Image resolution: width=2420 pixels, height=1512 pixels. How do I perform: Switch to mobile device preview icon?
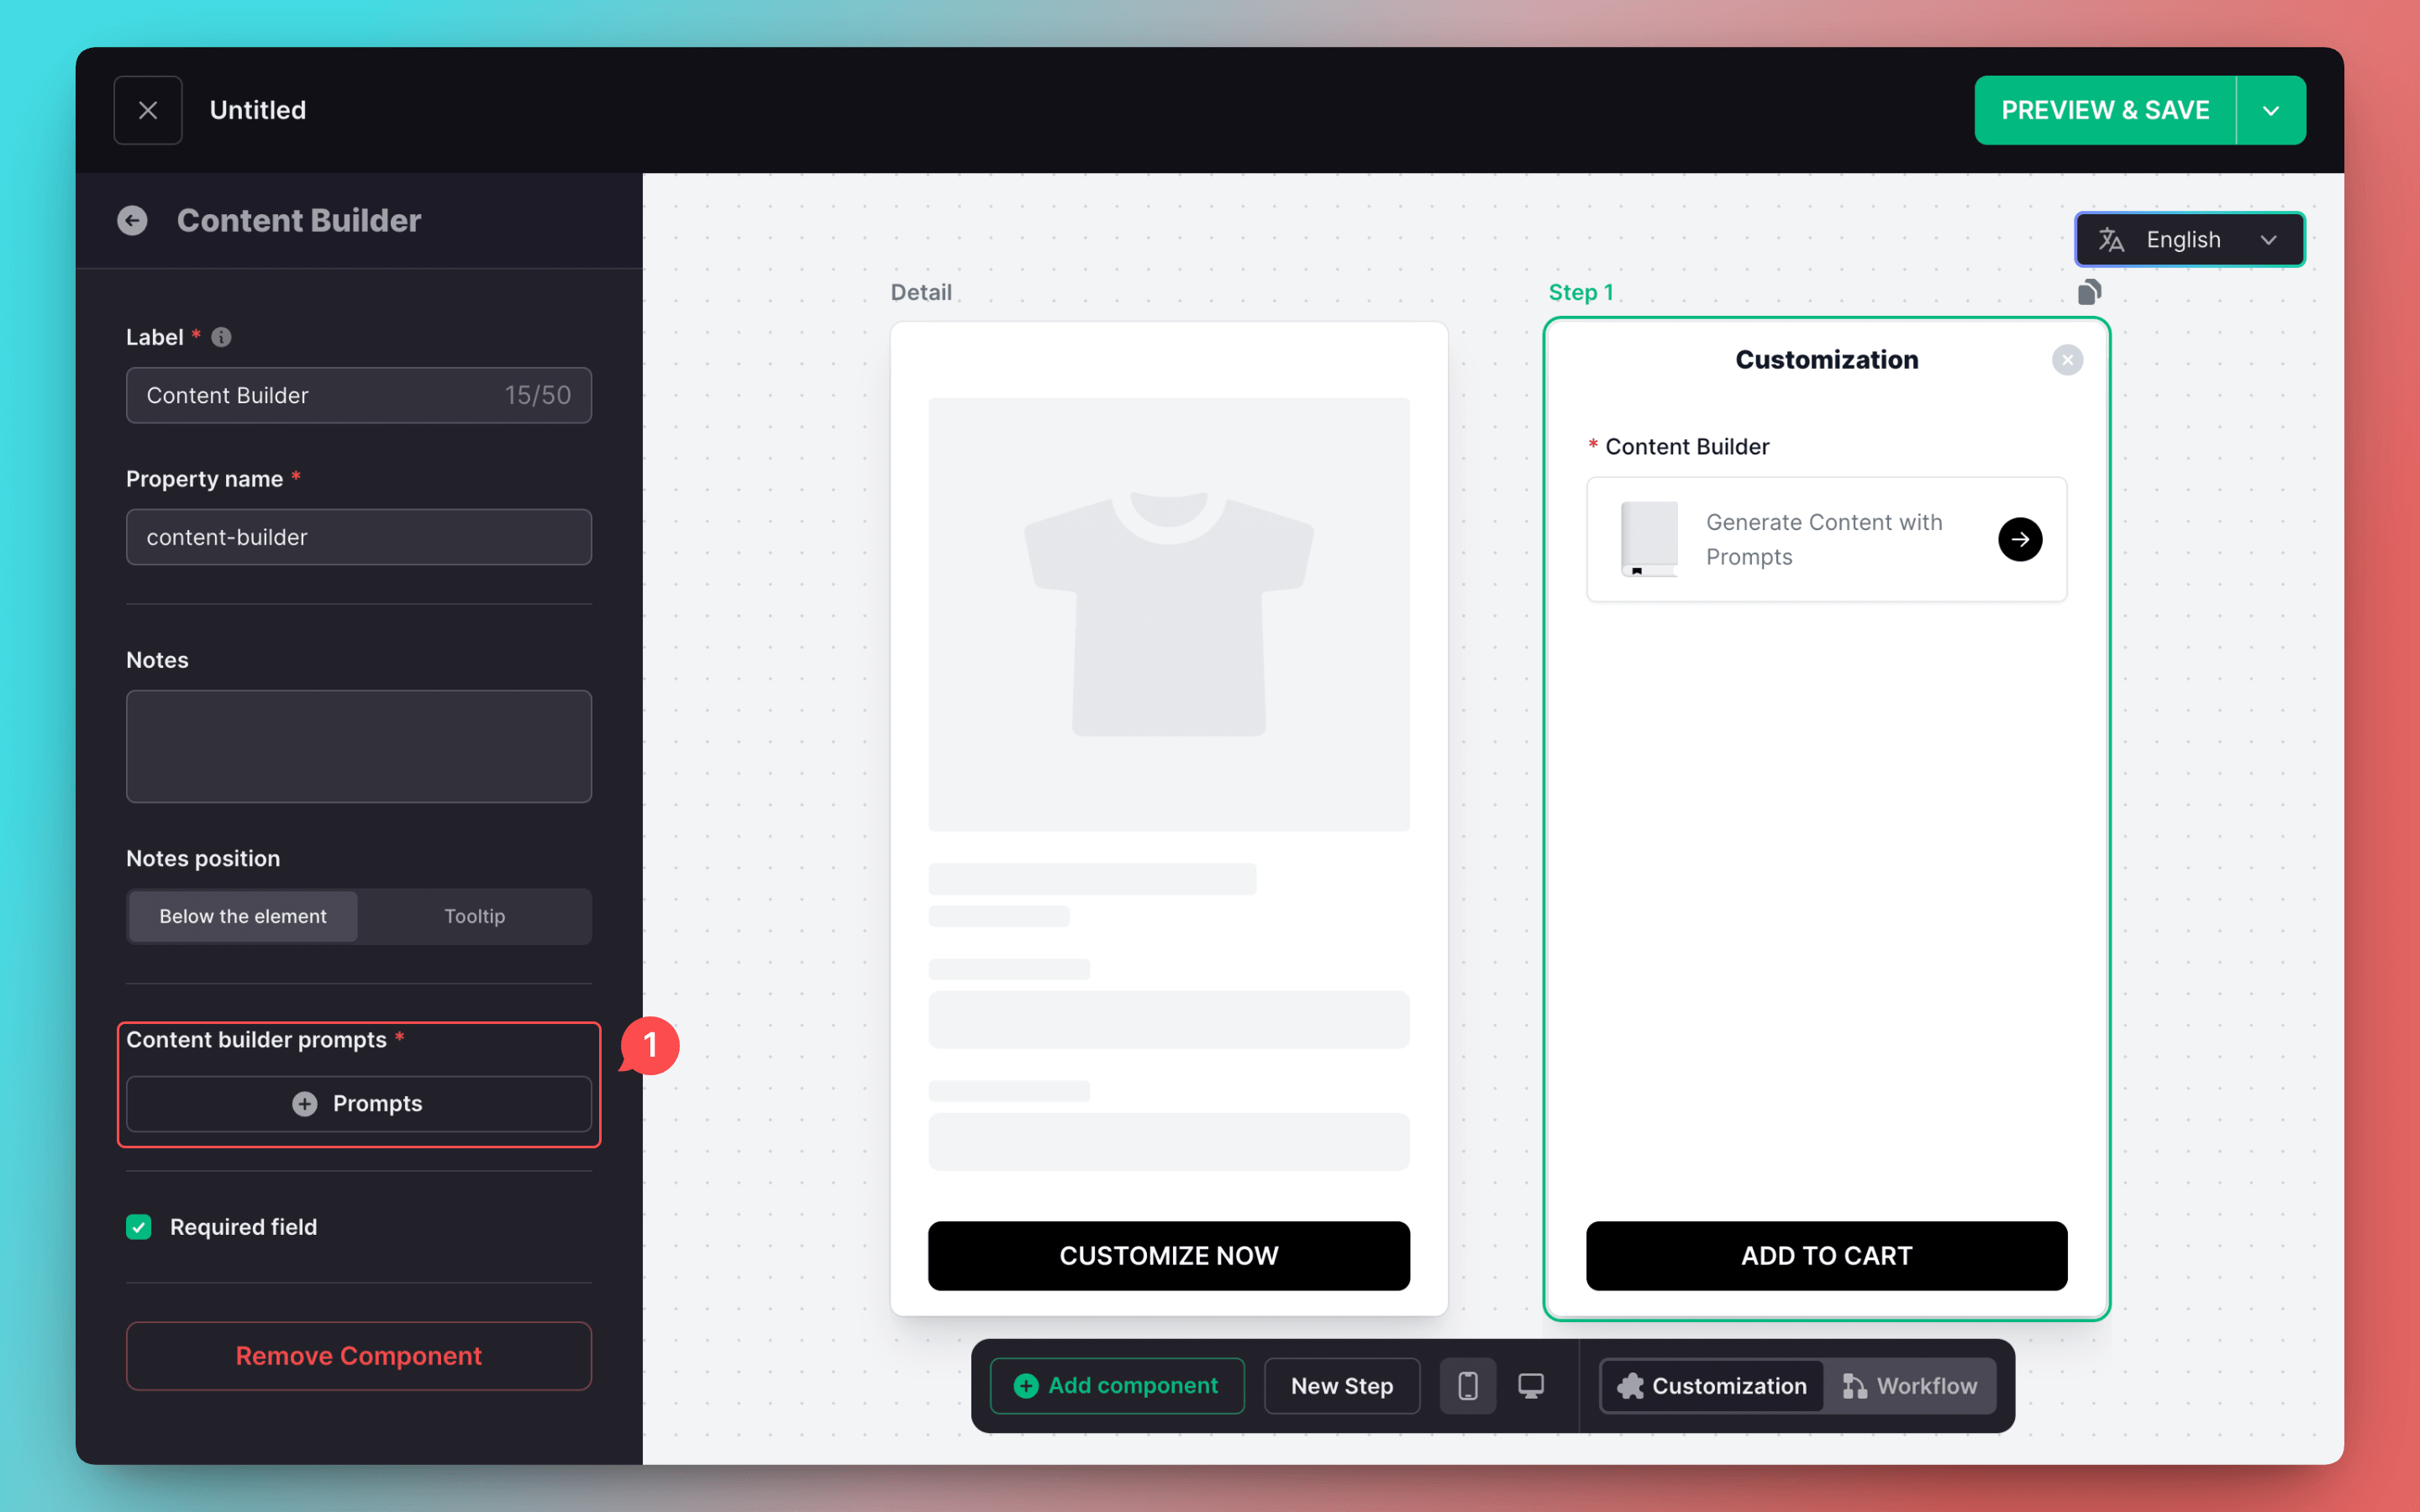coord(1467,1385)
